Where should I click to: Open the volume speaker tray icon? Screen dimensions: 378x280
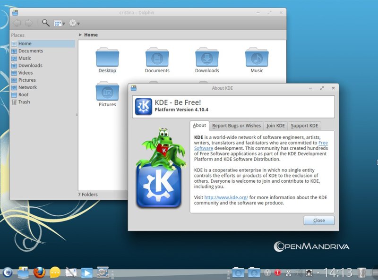(299, 273)
